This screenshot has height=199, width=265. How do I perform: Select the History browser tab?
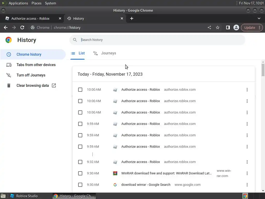(x=95, y=18)
